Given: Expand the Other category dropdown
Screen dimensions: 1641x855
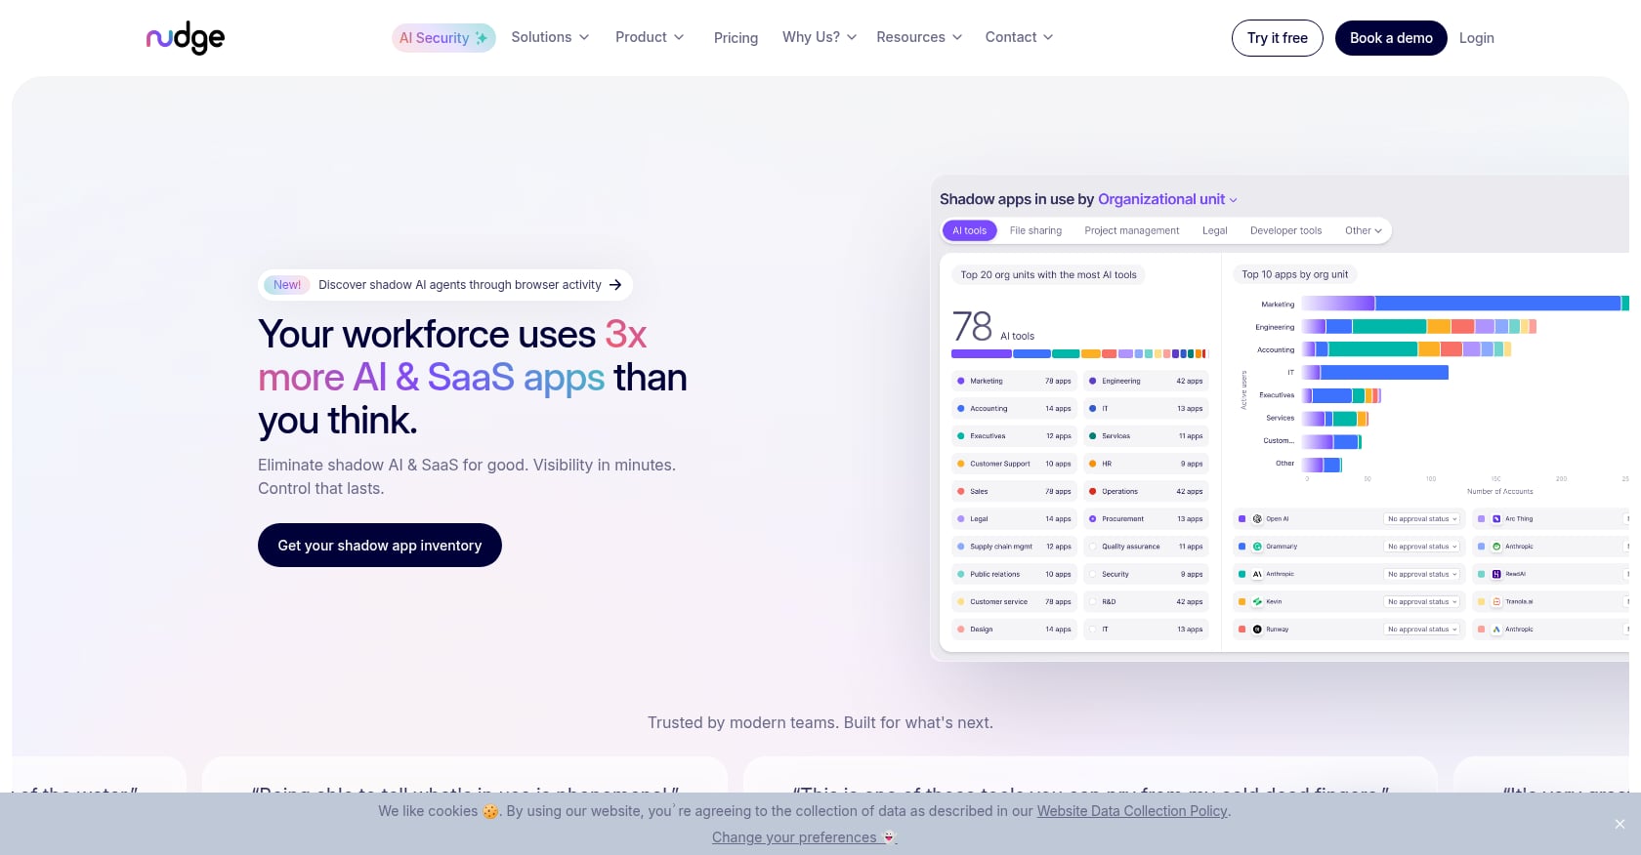Looking at the screenshot, I should click(x=1364, y=231).
